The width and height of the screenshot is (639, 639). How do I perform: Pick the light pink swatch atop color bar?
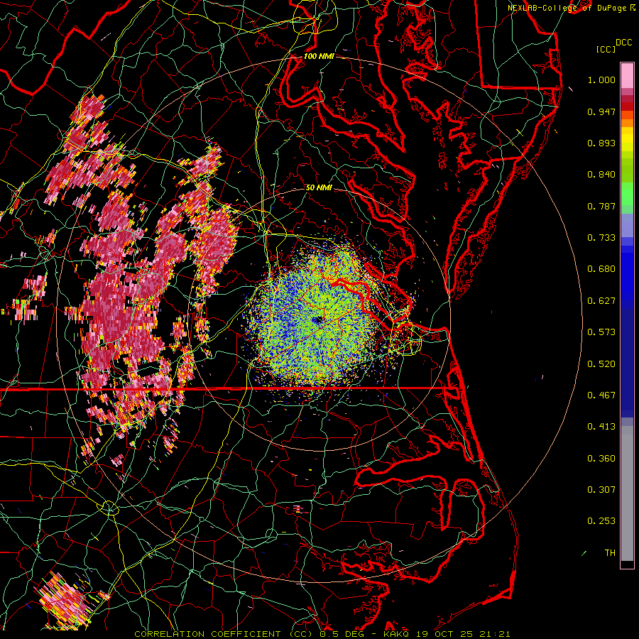627,75
